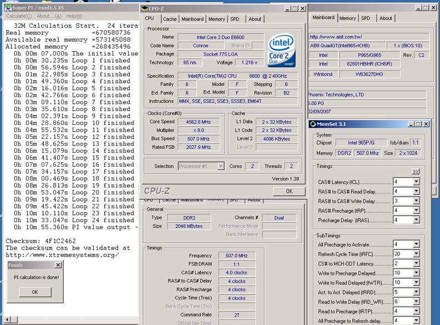Switch to the Cache tab in CPU-Z

tap(170, 19)
